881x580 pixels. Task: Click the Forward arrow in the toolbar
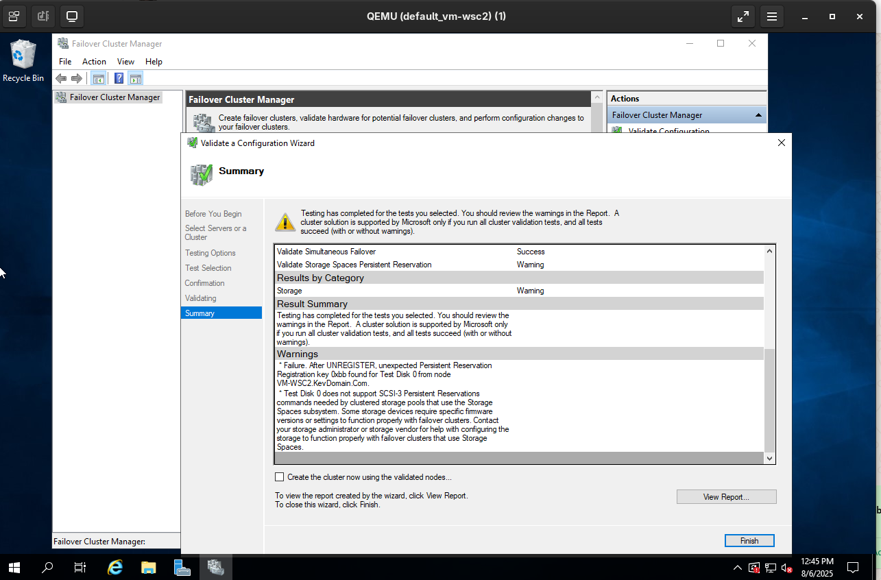[77, 79]
